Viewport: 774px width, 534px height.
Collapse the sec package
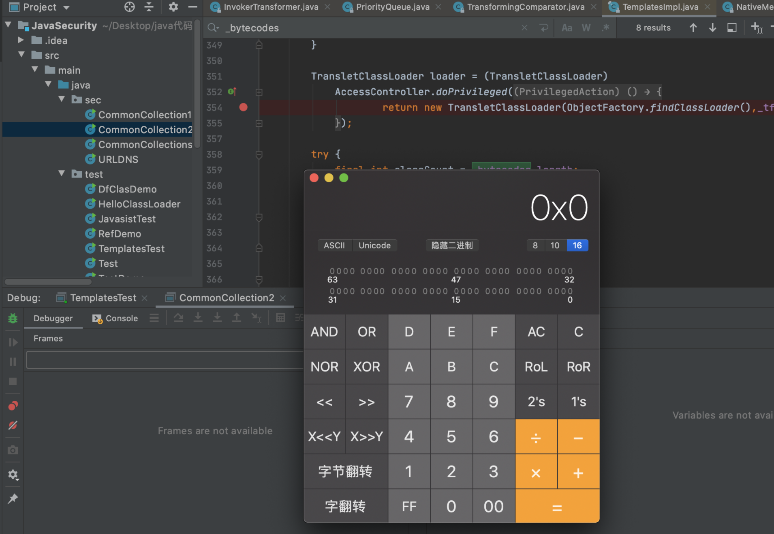(62, 99)
